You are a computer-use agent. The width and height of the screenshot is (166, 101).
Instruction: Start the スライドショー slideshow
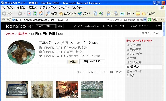coord(151,33)
